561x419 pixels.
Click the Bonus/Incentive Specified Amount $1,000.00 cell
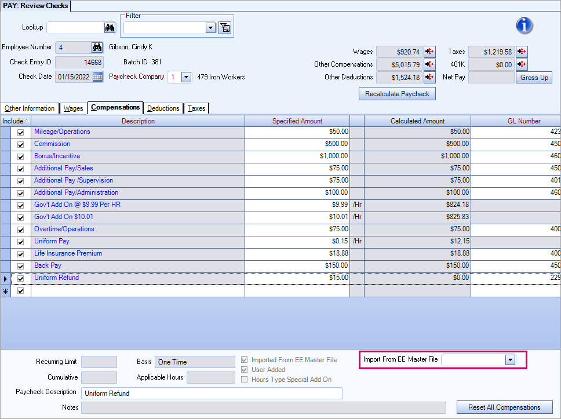[x=297, y=156]
